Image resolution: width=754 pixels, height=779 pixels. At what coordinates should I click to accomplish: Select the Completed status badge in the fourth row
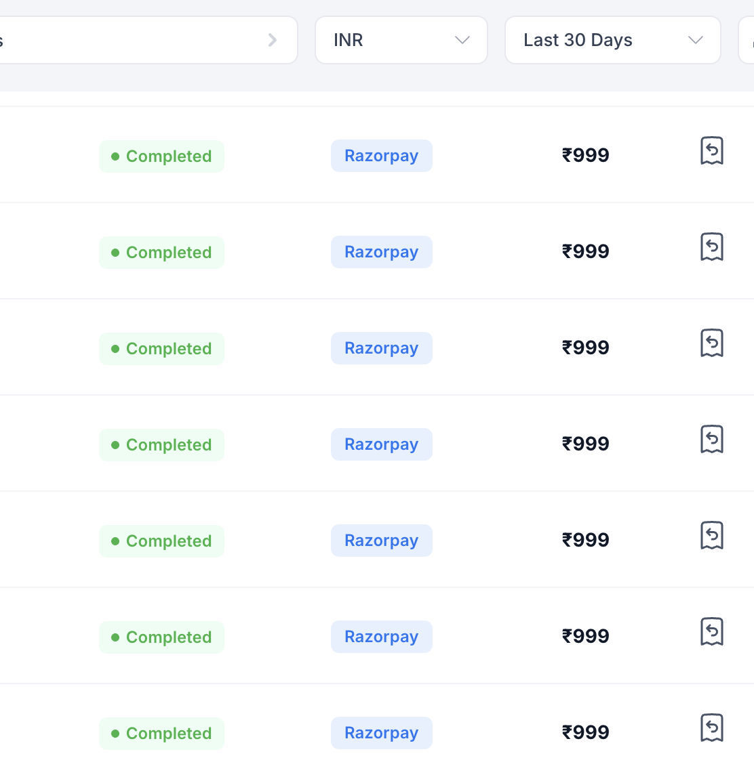161,444
